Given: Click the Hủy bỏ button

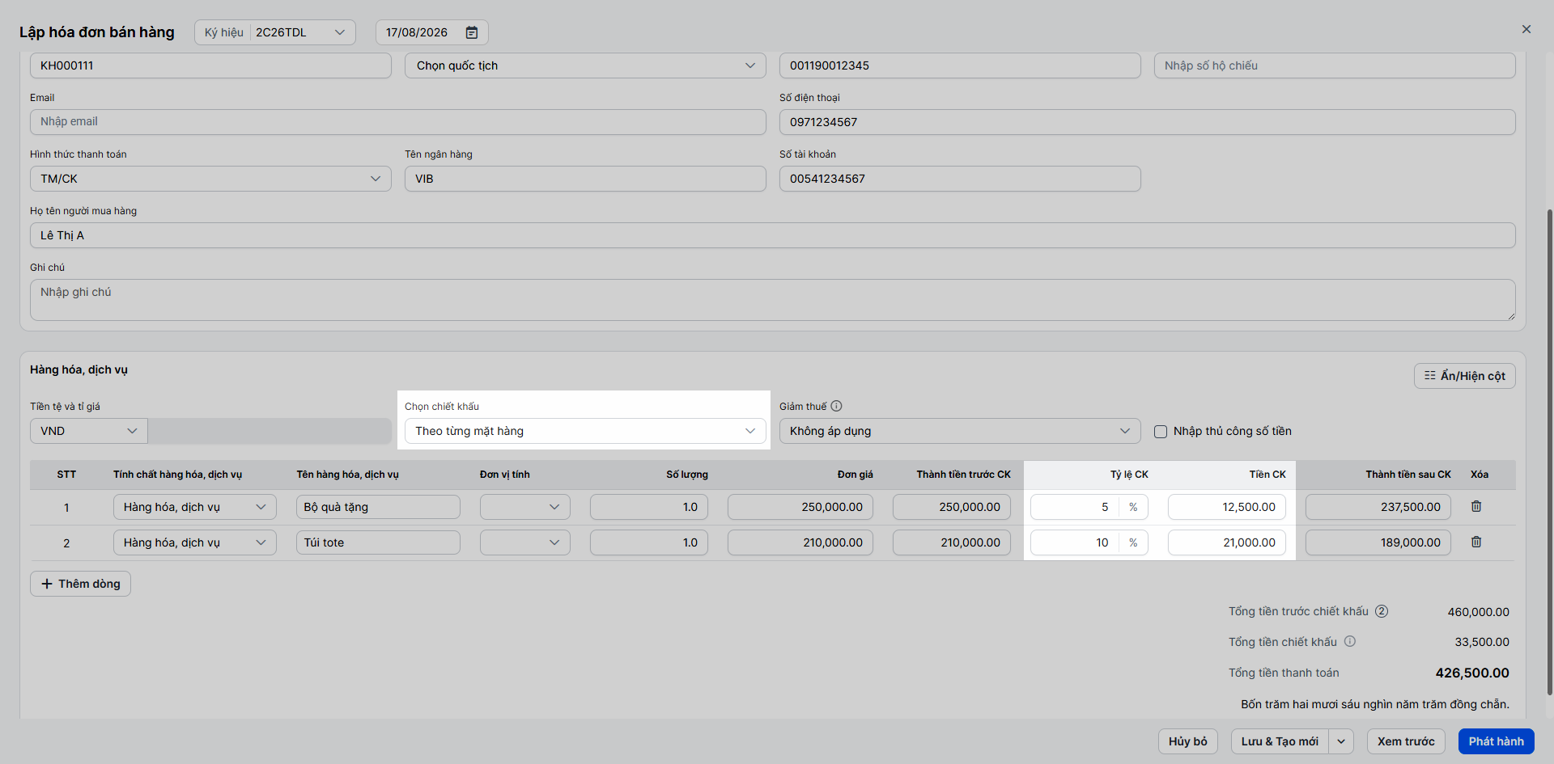Looking at the screenshot, I should pos(1188,741).
